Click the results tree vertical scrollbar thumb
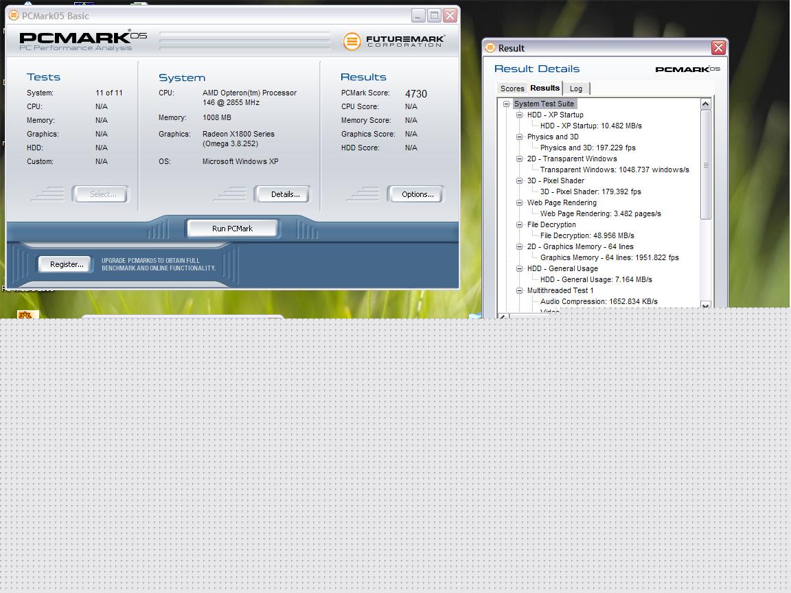 coord(706,165)
